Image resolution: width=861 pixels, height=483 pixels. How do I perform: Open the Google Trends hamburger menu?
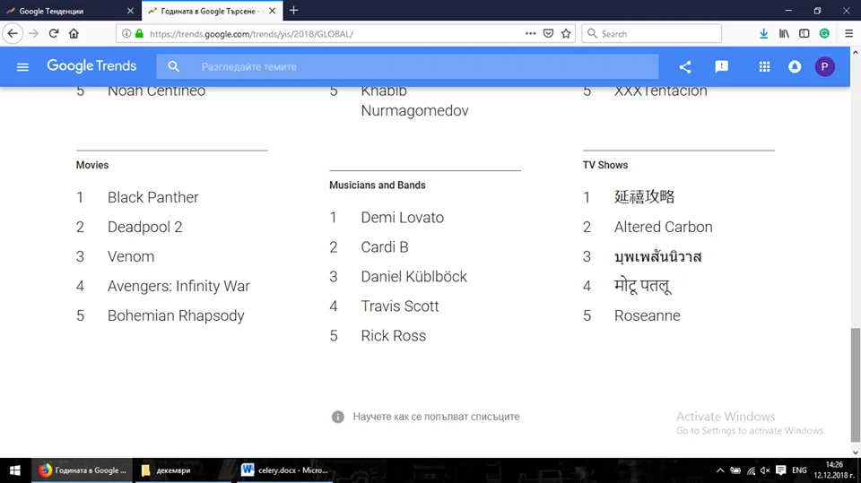pyautogui.click(x=22, y=67)
